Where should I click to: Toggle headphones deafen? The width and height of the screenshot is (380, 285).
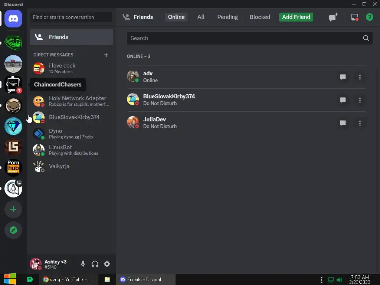click(95, 264)
